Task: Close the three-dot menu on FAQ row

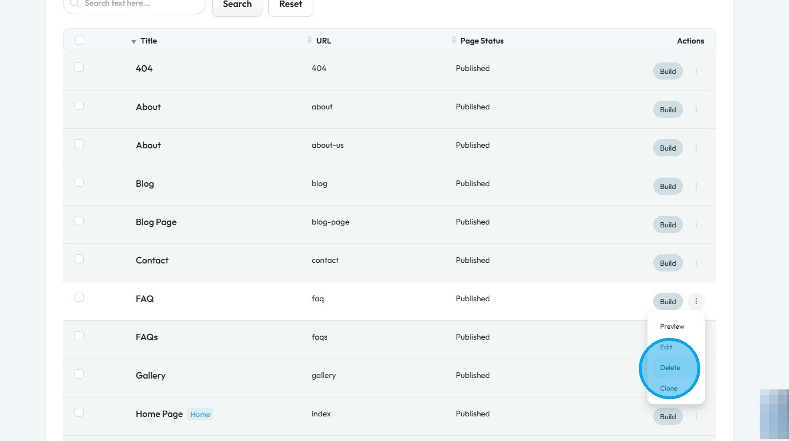Action: [x=696, y=301]
